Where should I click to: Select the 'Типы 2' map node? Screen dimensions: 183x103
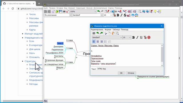point(60,43)
